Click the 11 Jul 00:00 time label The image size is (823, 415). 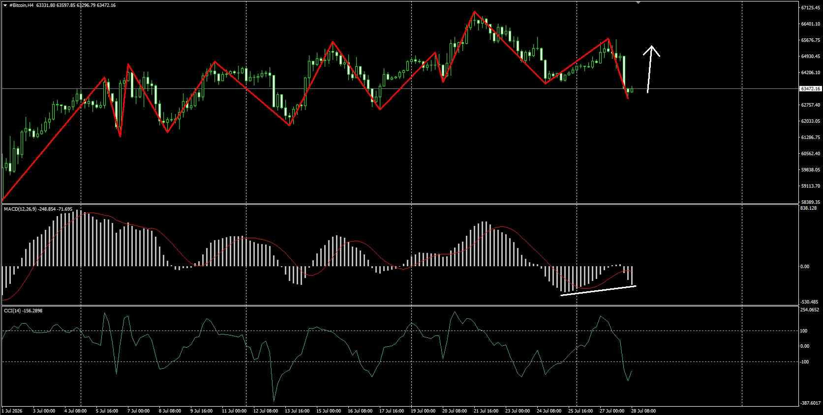coord(234,411)
